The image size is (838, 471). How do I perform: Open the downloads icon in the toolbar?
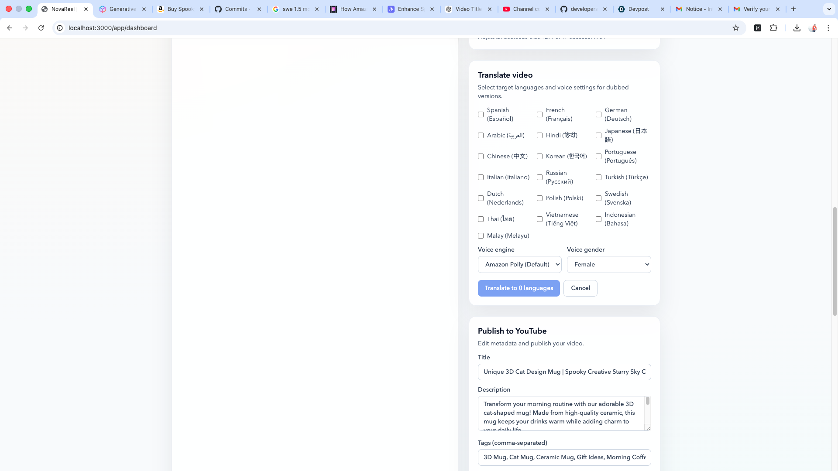797,28
